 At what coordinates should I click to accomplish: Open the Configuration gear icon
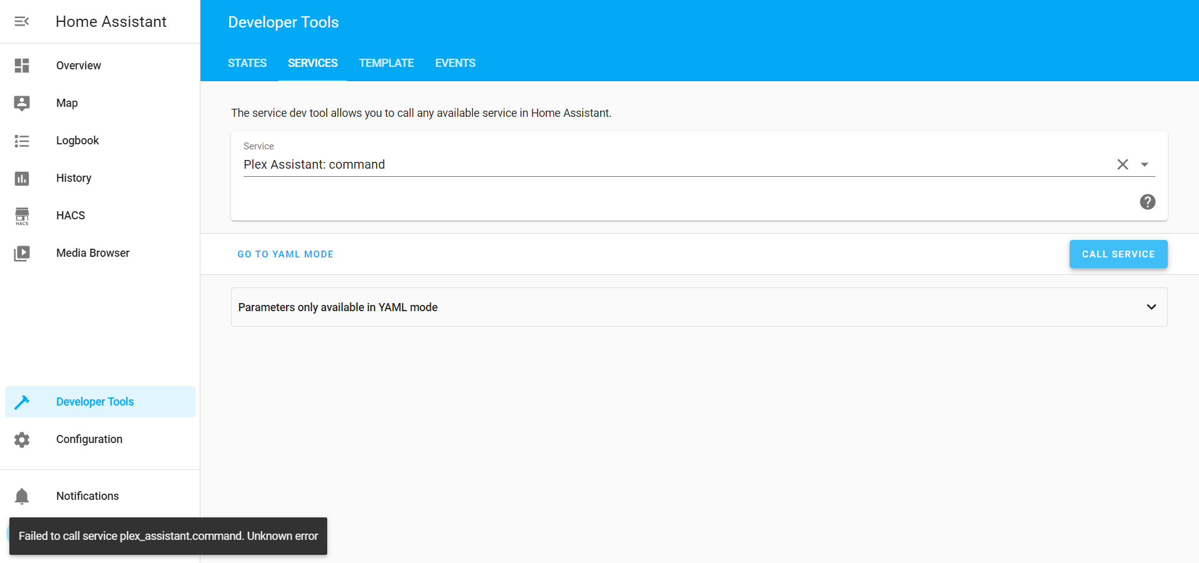pyautogui.click(x=22, y=439)
